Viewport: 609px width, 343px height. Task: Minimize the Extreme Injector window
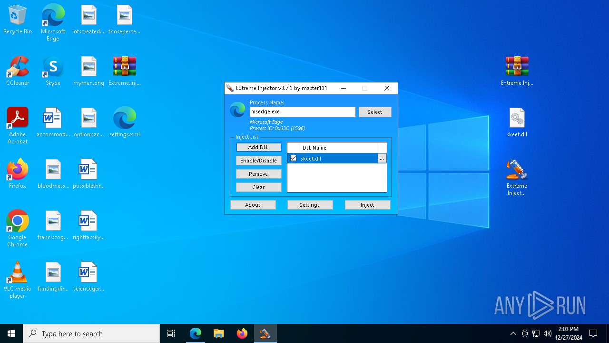click(344, 88)
